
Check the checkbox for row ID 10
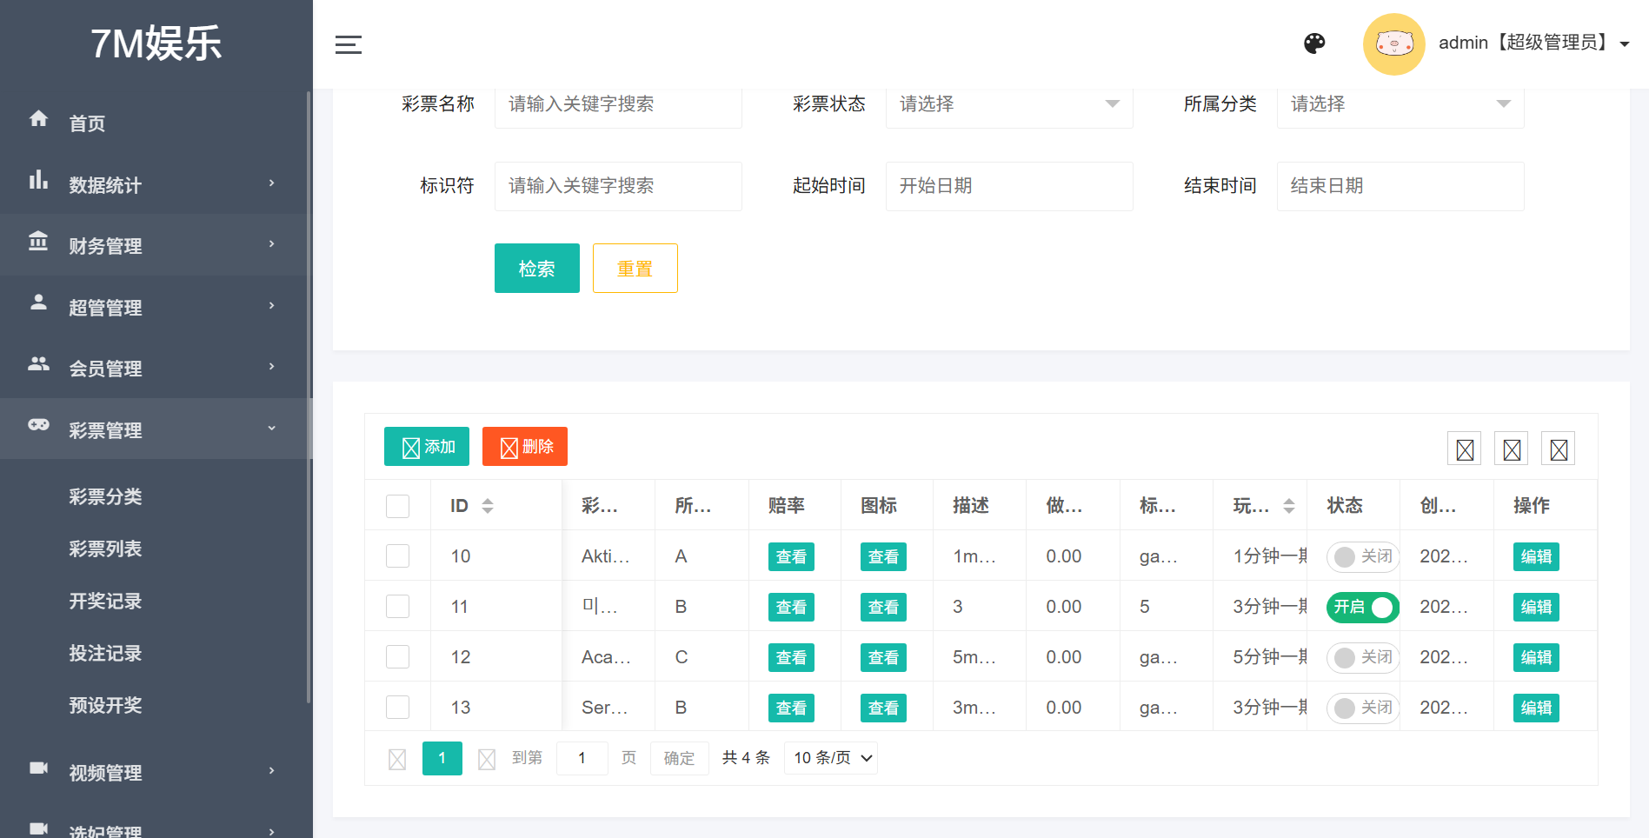tap(397, 556)
